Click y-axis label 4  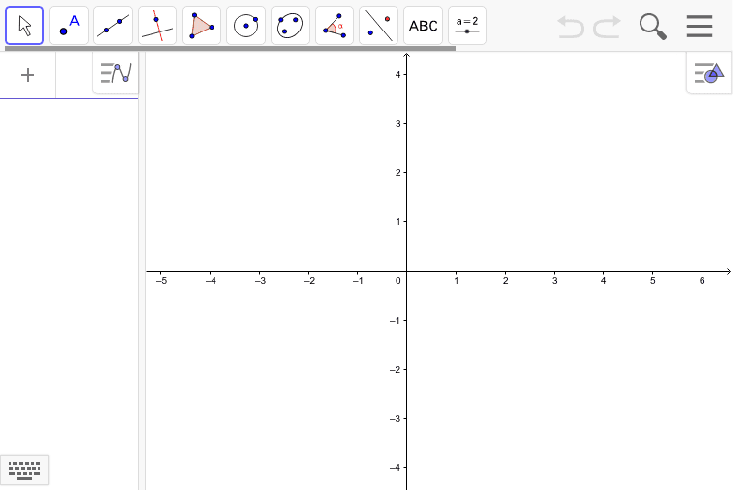(x=398, y=74)
